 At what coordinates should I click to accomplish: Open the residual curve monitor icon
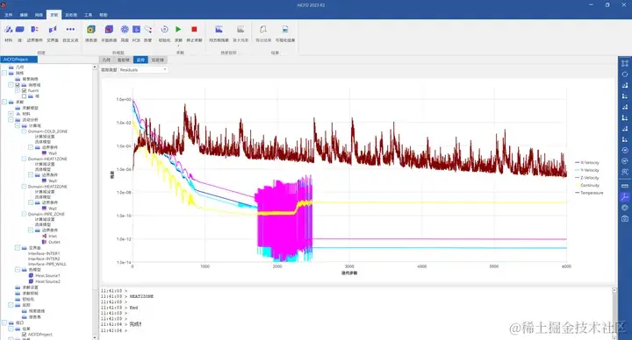click(219, 30)
